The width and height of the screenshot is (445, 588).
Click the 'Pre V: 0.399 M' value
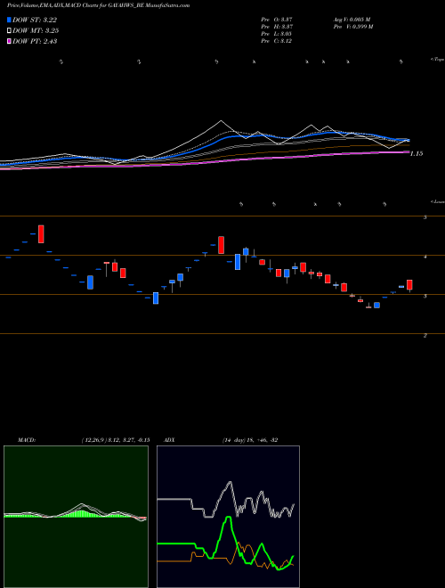(x=352, y=27)
